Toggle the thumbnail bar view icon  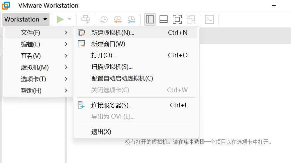(x=163, y=19)
